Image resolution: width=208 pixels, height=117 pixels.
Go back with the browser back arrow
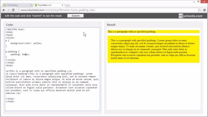[4, 10]
